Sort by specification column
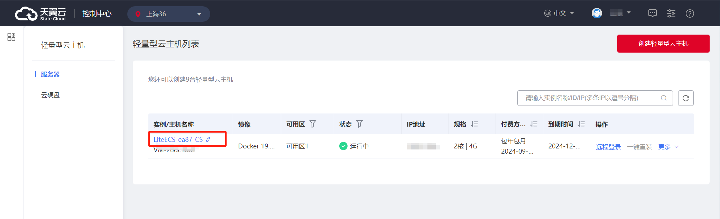This screenshot has height=219, width=720. [474, 124]
